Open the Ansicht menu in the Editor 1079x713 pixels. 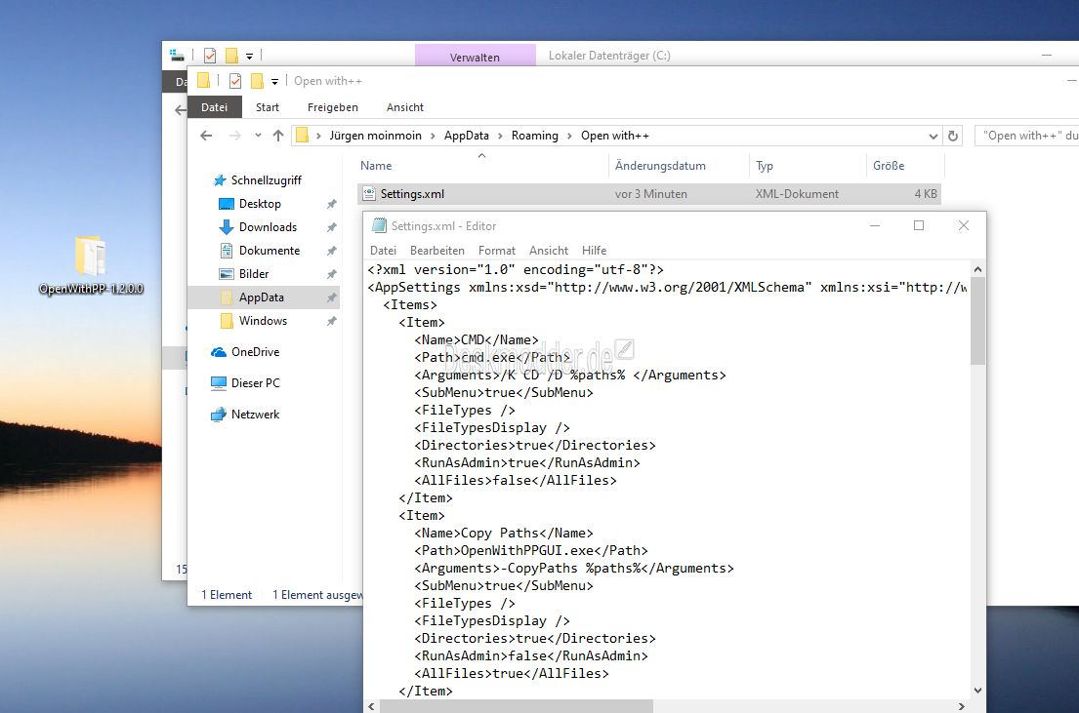pos(549,251)
